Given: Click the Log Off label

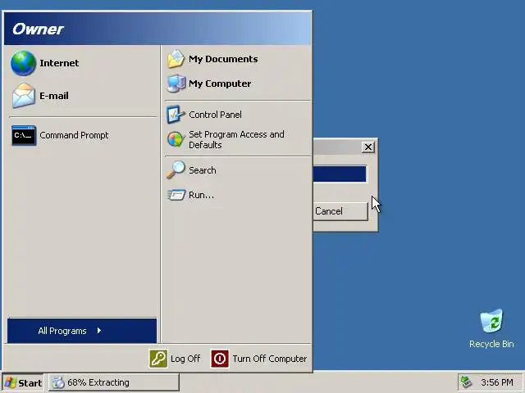Looking at the screenshot, I should click(x=185, y=359).
